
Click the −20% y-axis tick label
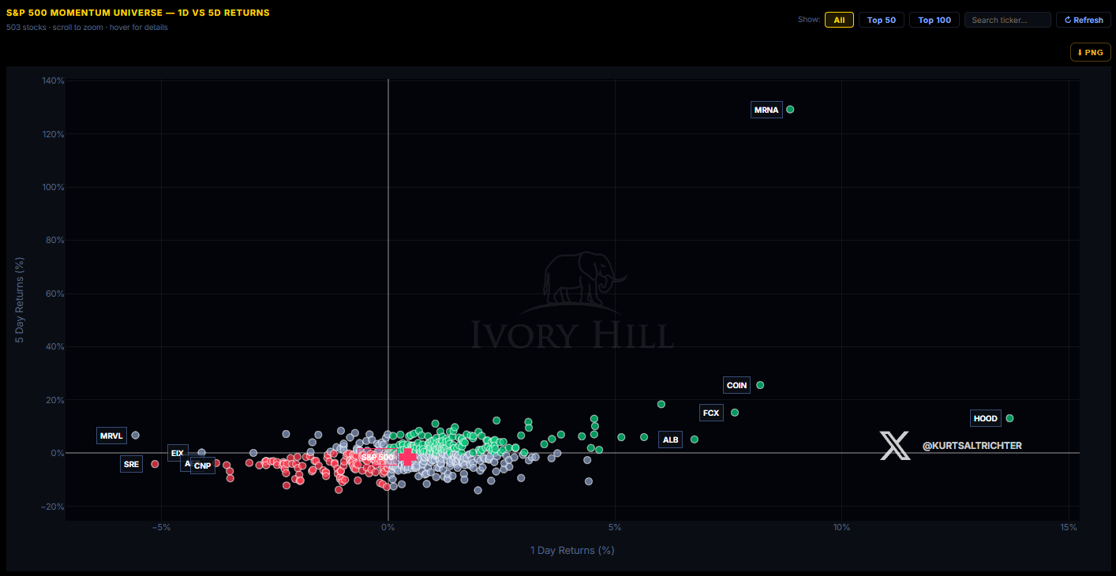point(52,507)
